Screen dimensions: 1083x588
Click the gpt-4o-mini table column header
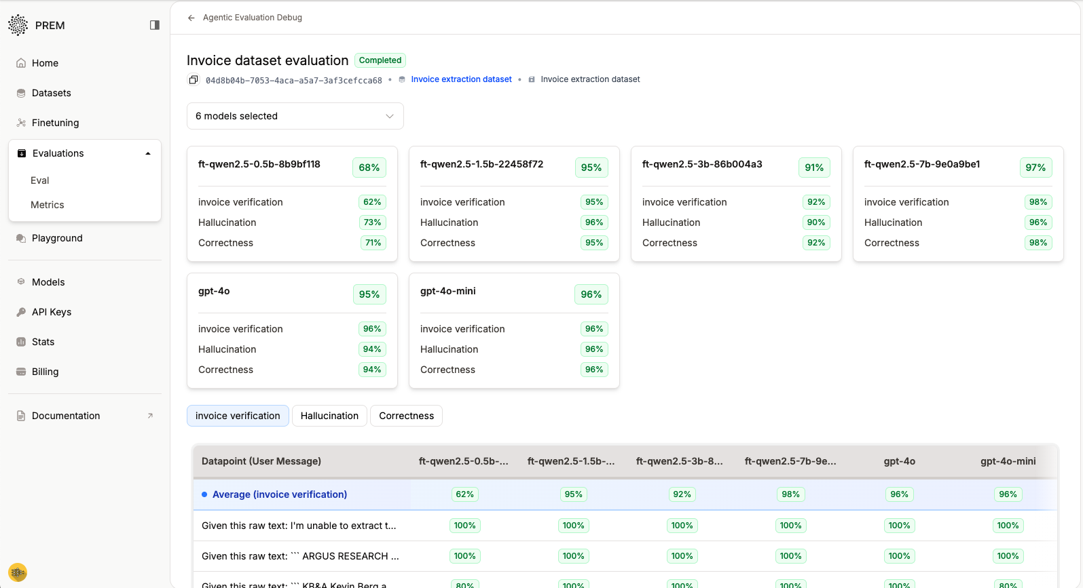click(x=1008, y=461)
